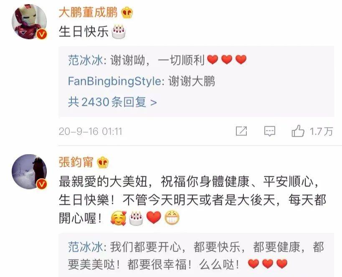Viewport: 342px width, 277px height.
Task: Tap the 20-9-16 01:11 timestamp
Action: (90, 132)
